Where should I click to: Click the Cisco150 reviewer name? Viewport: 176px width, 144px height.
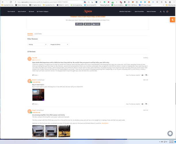click(x=35, y=58)
